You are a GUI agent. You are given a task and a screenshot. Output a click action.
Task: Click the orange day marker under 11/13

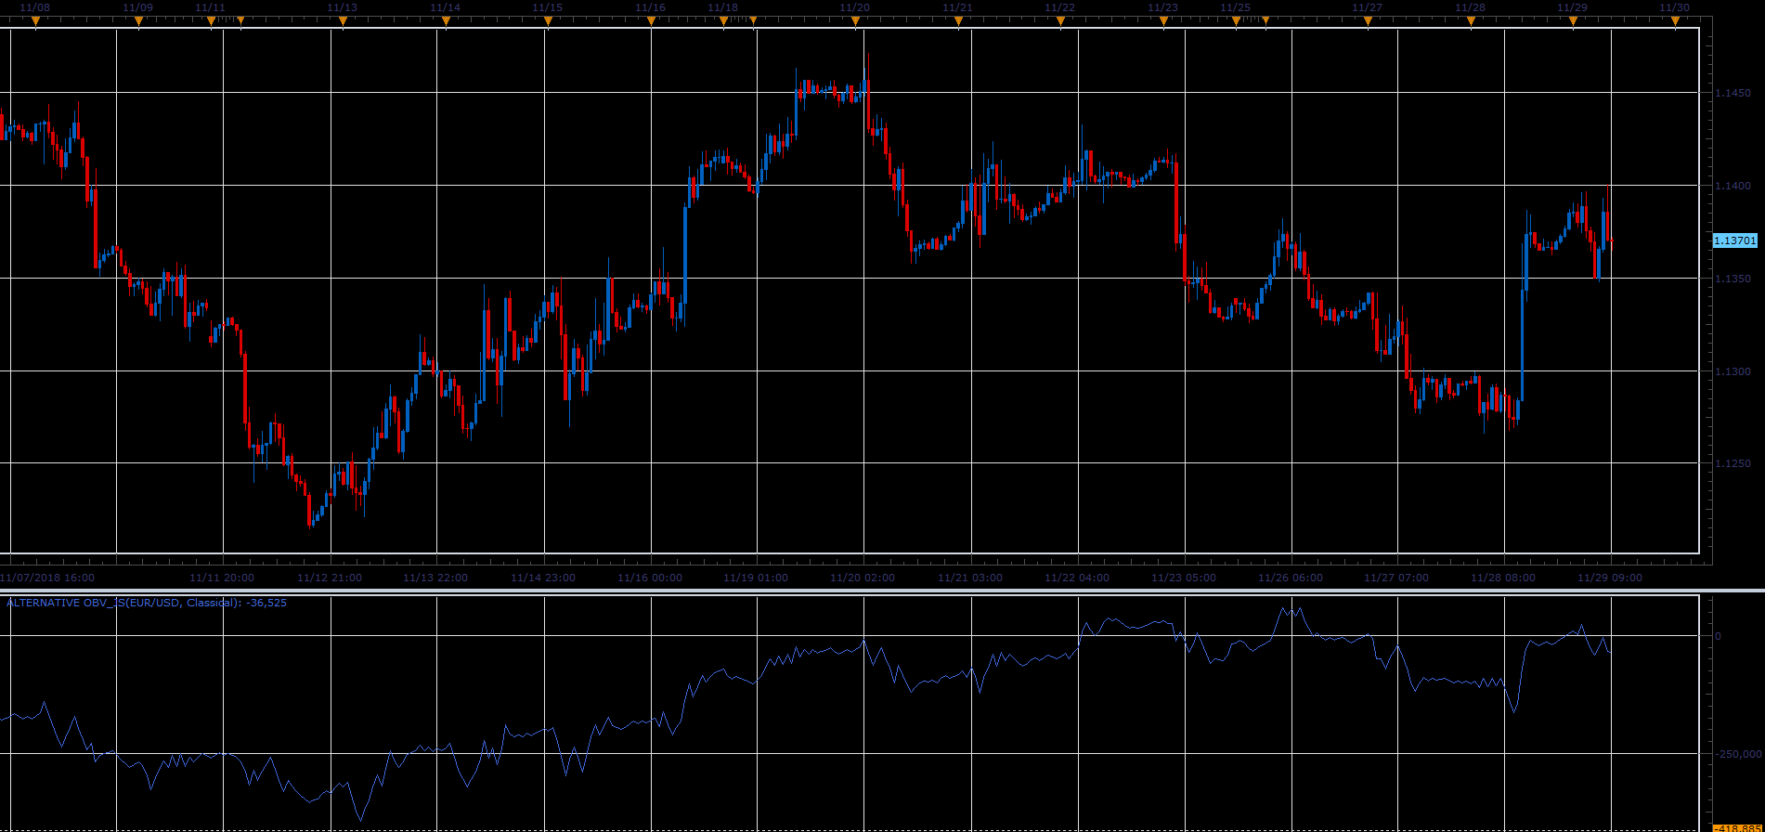point(343,20)
